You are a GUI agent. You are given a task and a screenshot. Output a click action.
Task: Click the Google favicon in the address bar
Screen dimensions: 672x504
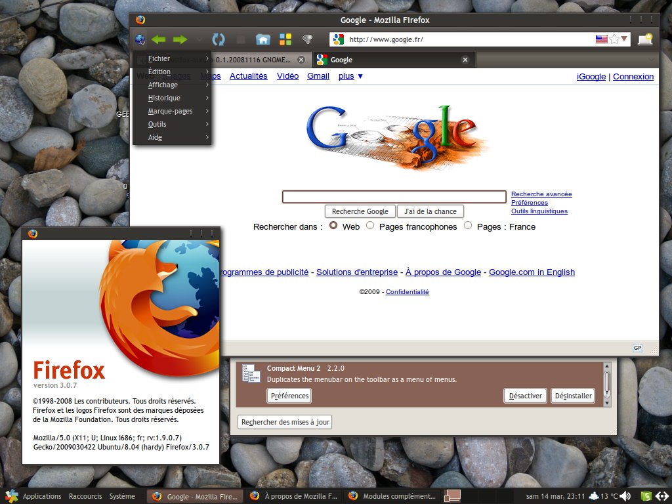tap(338, 39)
